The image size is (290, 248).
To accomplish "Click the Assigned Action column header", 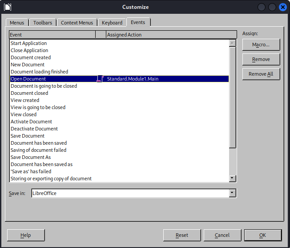I will [171, 35].
